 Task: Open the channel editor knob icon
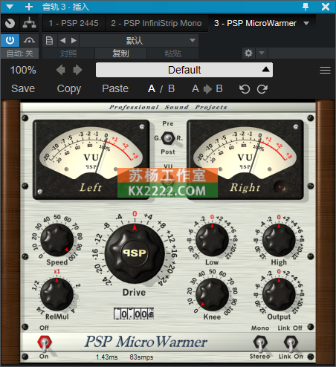10,24
